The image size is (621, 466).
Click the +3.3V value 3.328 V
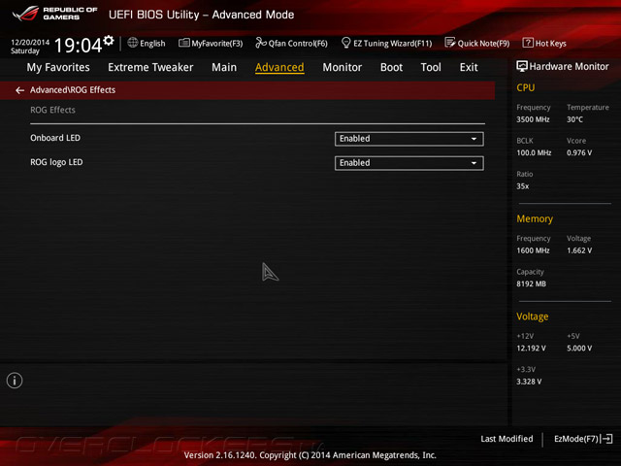point(529,382)
